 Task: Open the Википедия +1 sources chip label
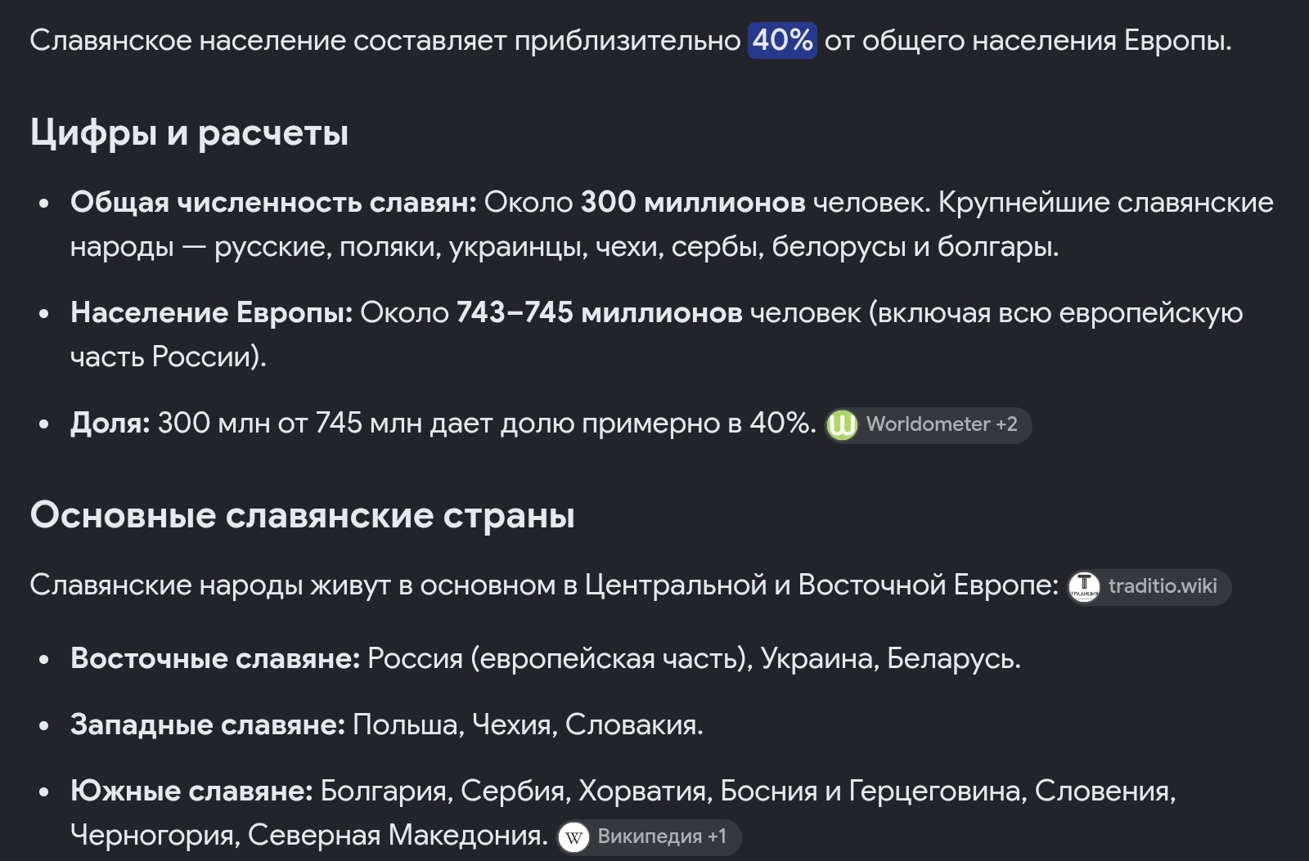[x=662, y=836]
